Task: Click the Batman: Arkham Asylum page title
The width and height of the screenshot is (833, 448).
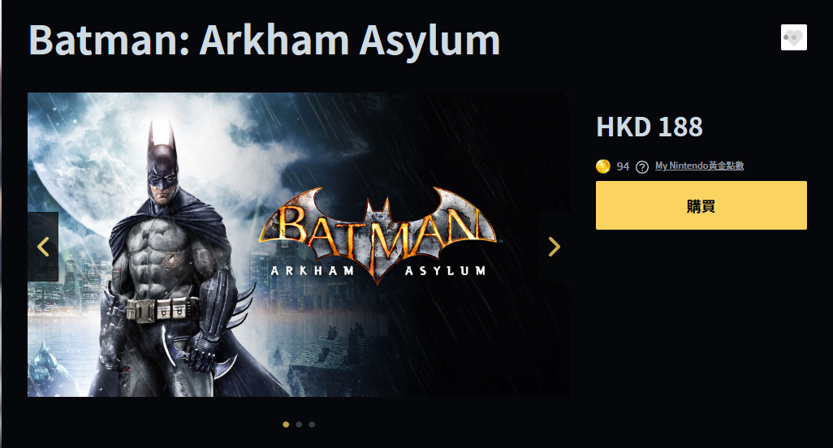Action: coord(264,40)
